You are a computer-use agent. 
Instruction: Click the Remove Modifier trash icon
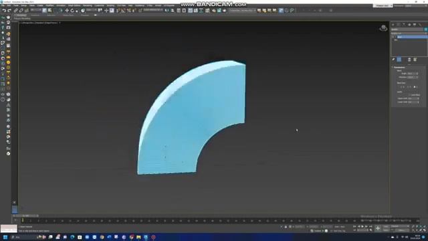409,60
